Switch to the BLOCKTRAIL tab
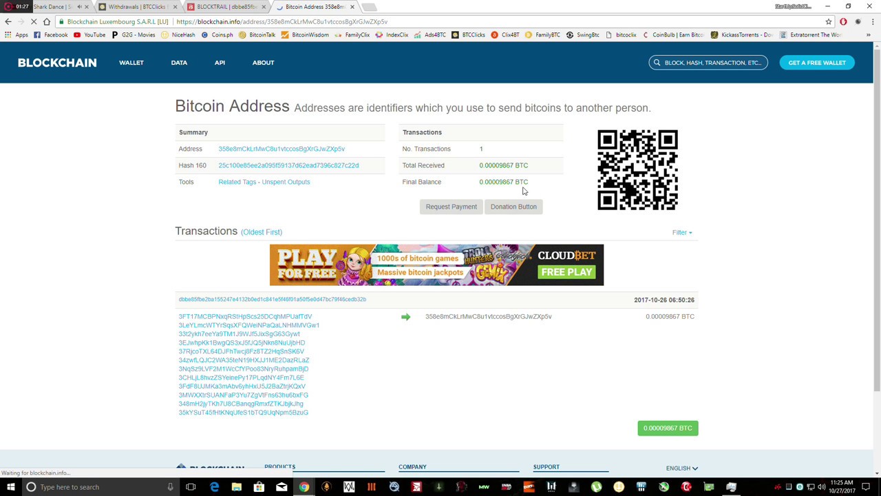This screenshot has height=496, width=881. 225,7
